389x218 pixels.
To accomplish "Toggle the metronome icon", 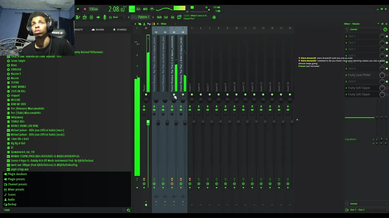I will 152,9.
